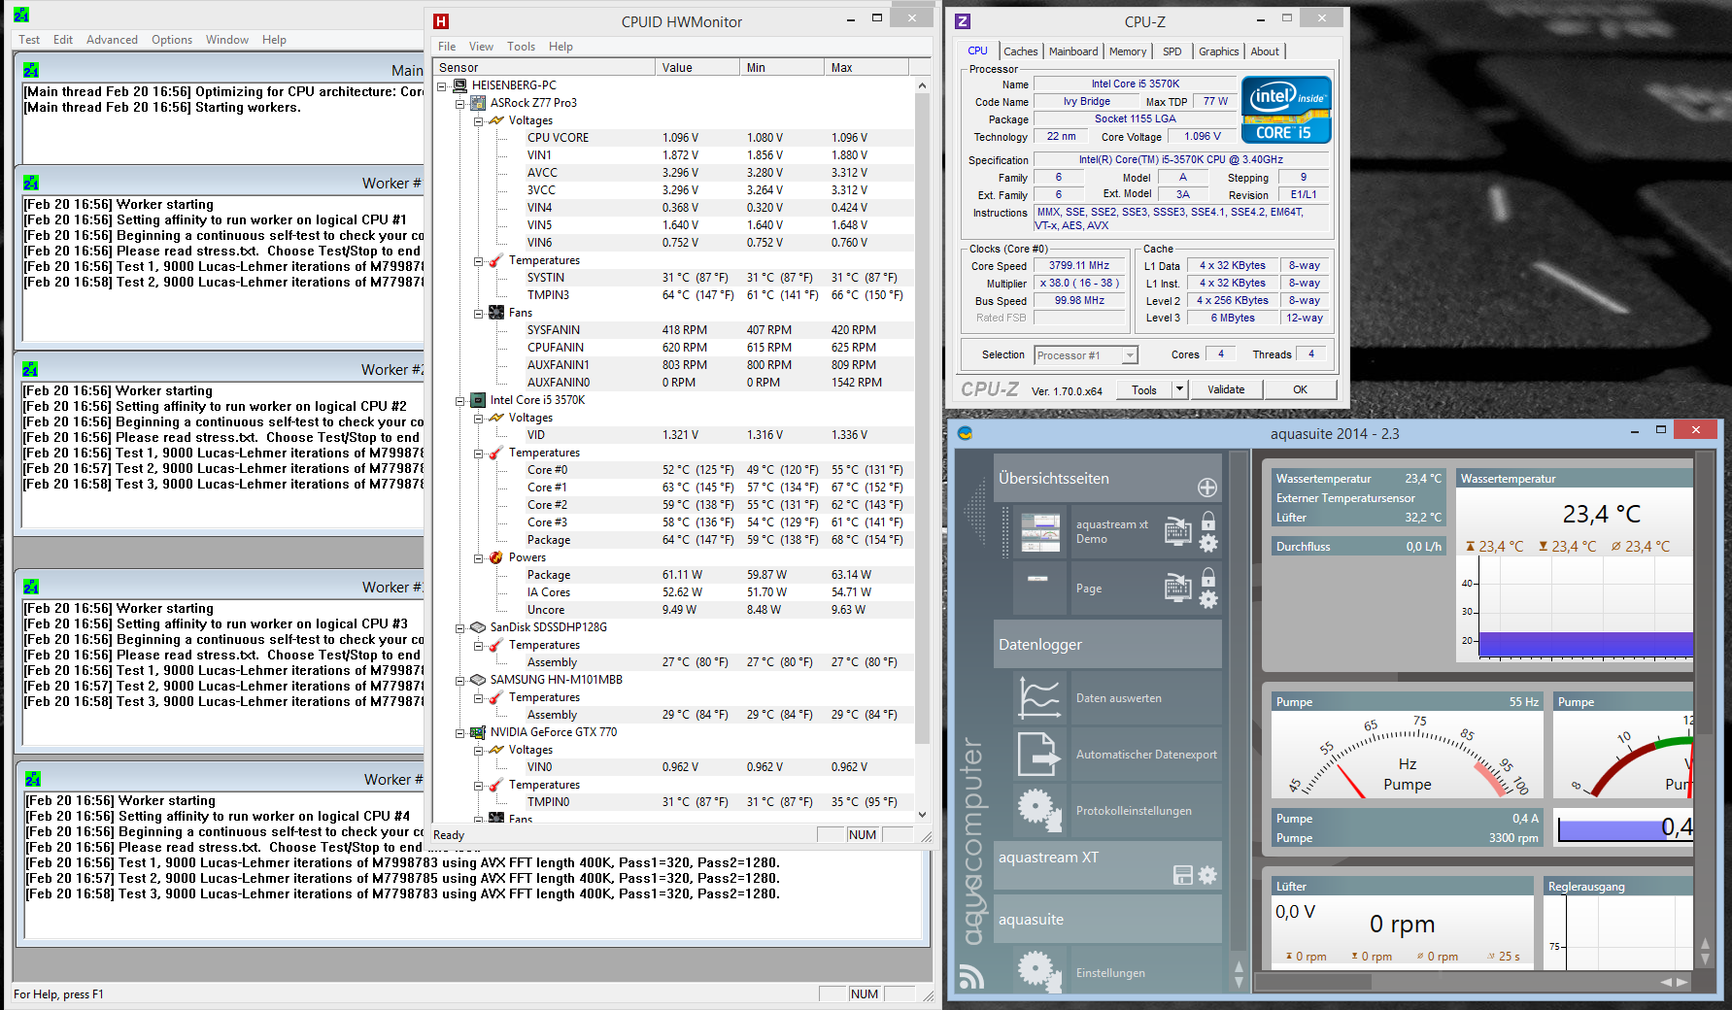
Task: Open gear settings for aquastream xt Demo page
Action: pyautogui.click(x=1208, y=543)
